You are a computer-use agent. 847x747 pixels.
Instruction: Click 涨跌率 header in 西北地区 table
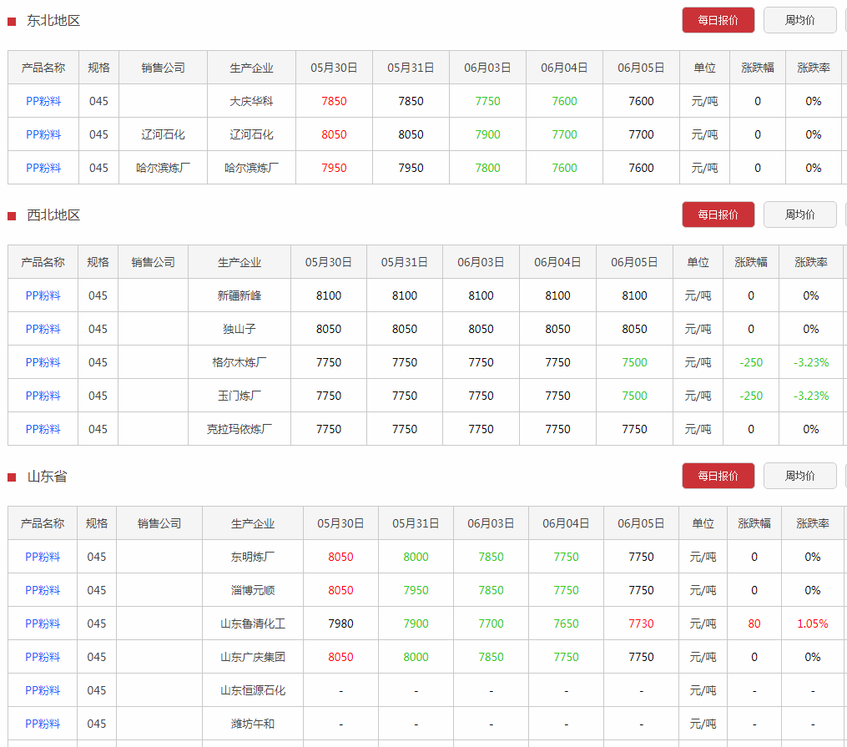[x=811, y=262]
